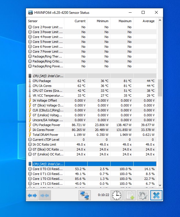Click the log file with plus icon

coord(130,195)
